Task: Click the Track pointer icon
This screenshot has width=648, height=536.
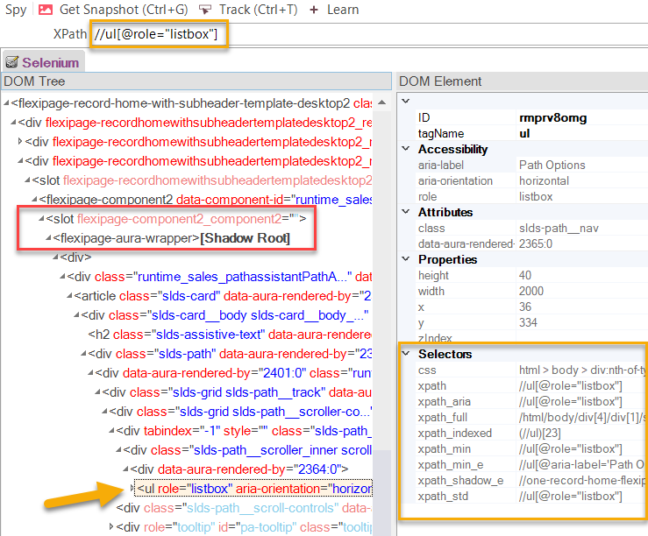Action: pyautogui.click(x=205, y=10)
